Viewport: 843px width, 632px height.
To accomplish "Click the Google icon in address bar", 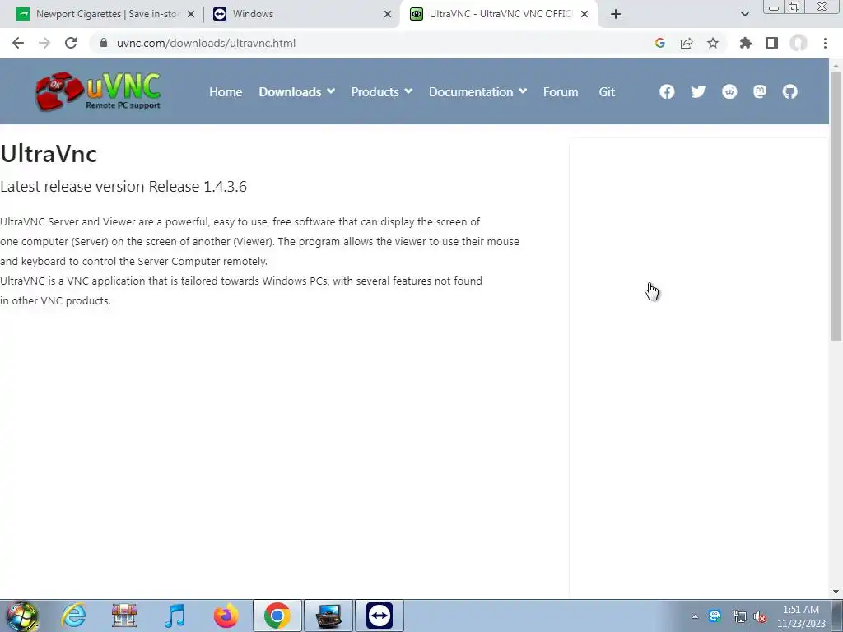I will [660, 43].
